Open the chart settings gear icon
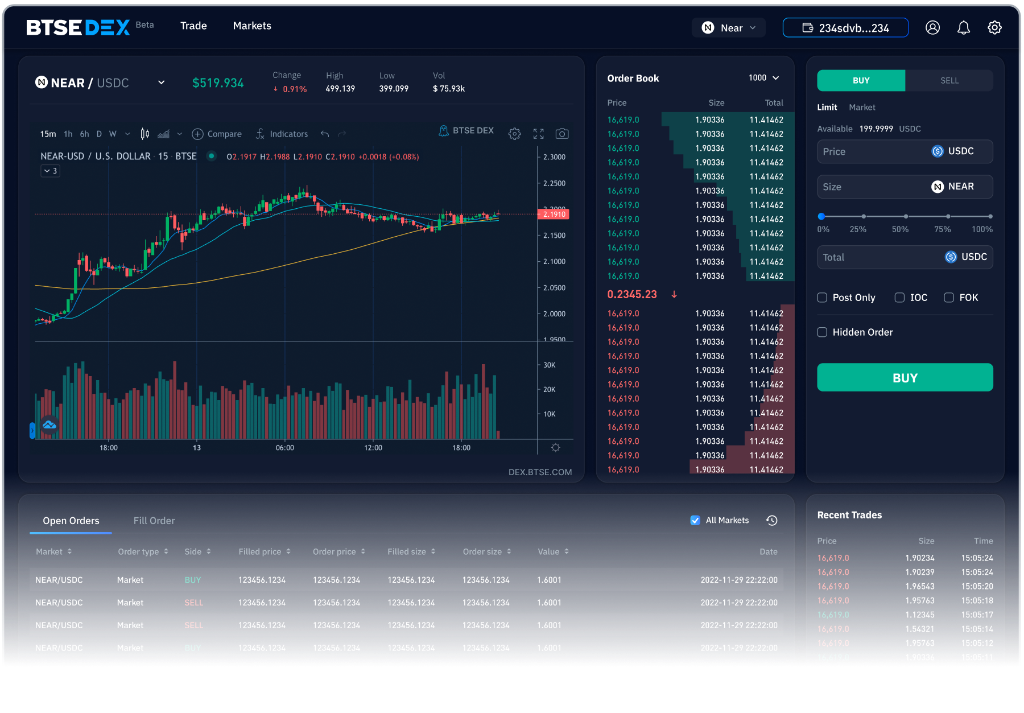This screenshot has height=713, width=1024. click(x=514, y=134)
